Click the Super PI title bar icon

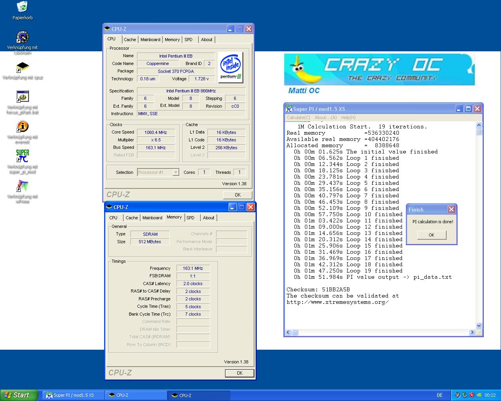click(x=289, y=109)
